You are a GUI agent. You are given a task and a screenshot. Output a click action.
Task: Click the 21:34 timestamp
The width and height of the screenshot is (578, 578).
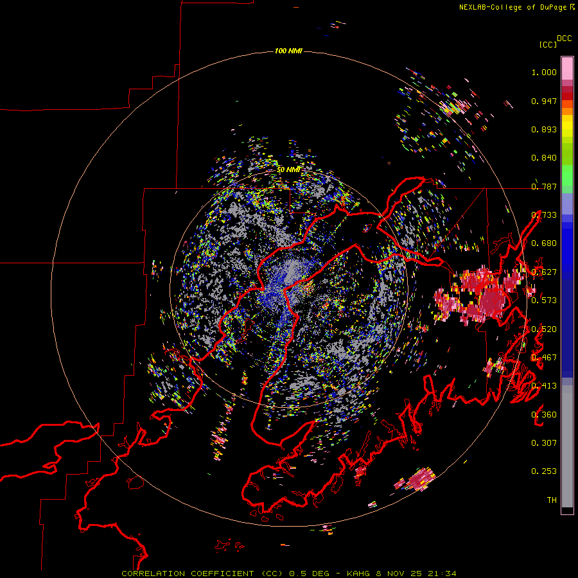point(442,574)
